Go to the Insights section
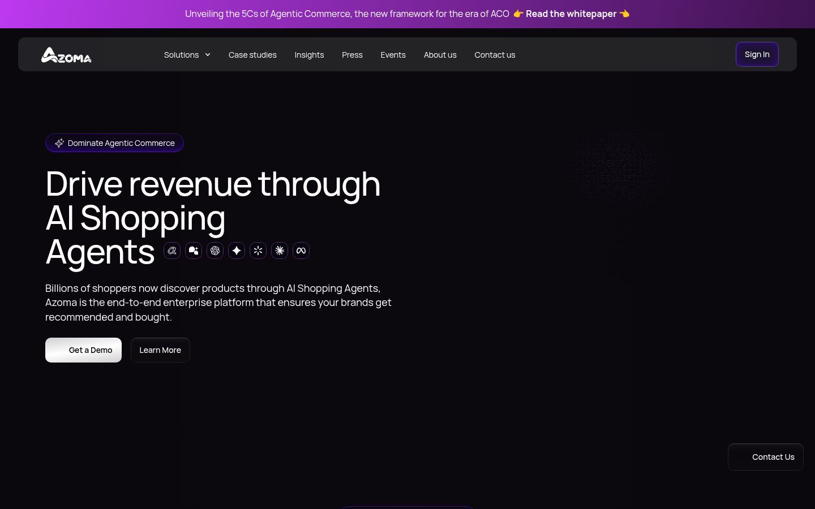Screen dimensions: 815x509 tap(309, 55)
